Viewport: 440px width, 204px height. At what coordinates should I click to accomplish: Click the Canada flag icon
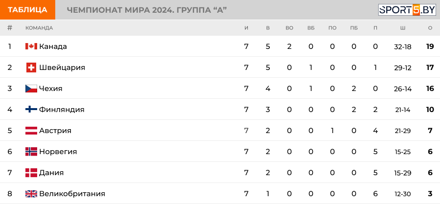31,46
